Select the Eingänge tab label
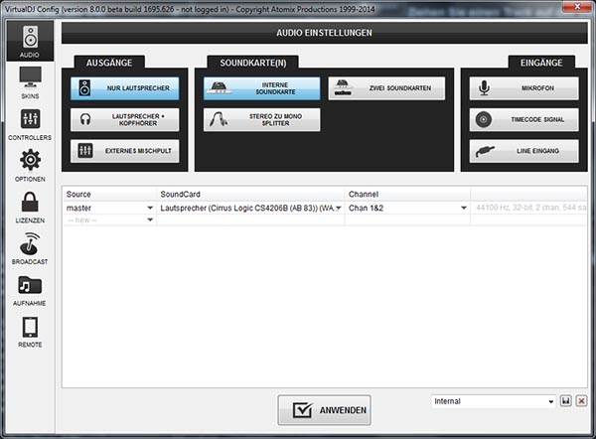596x439 pixels. tap(541, 63)
